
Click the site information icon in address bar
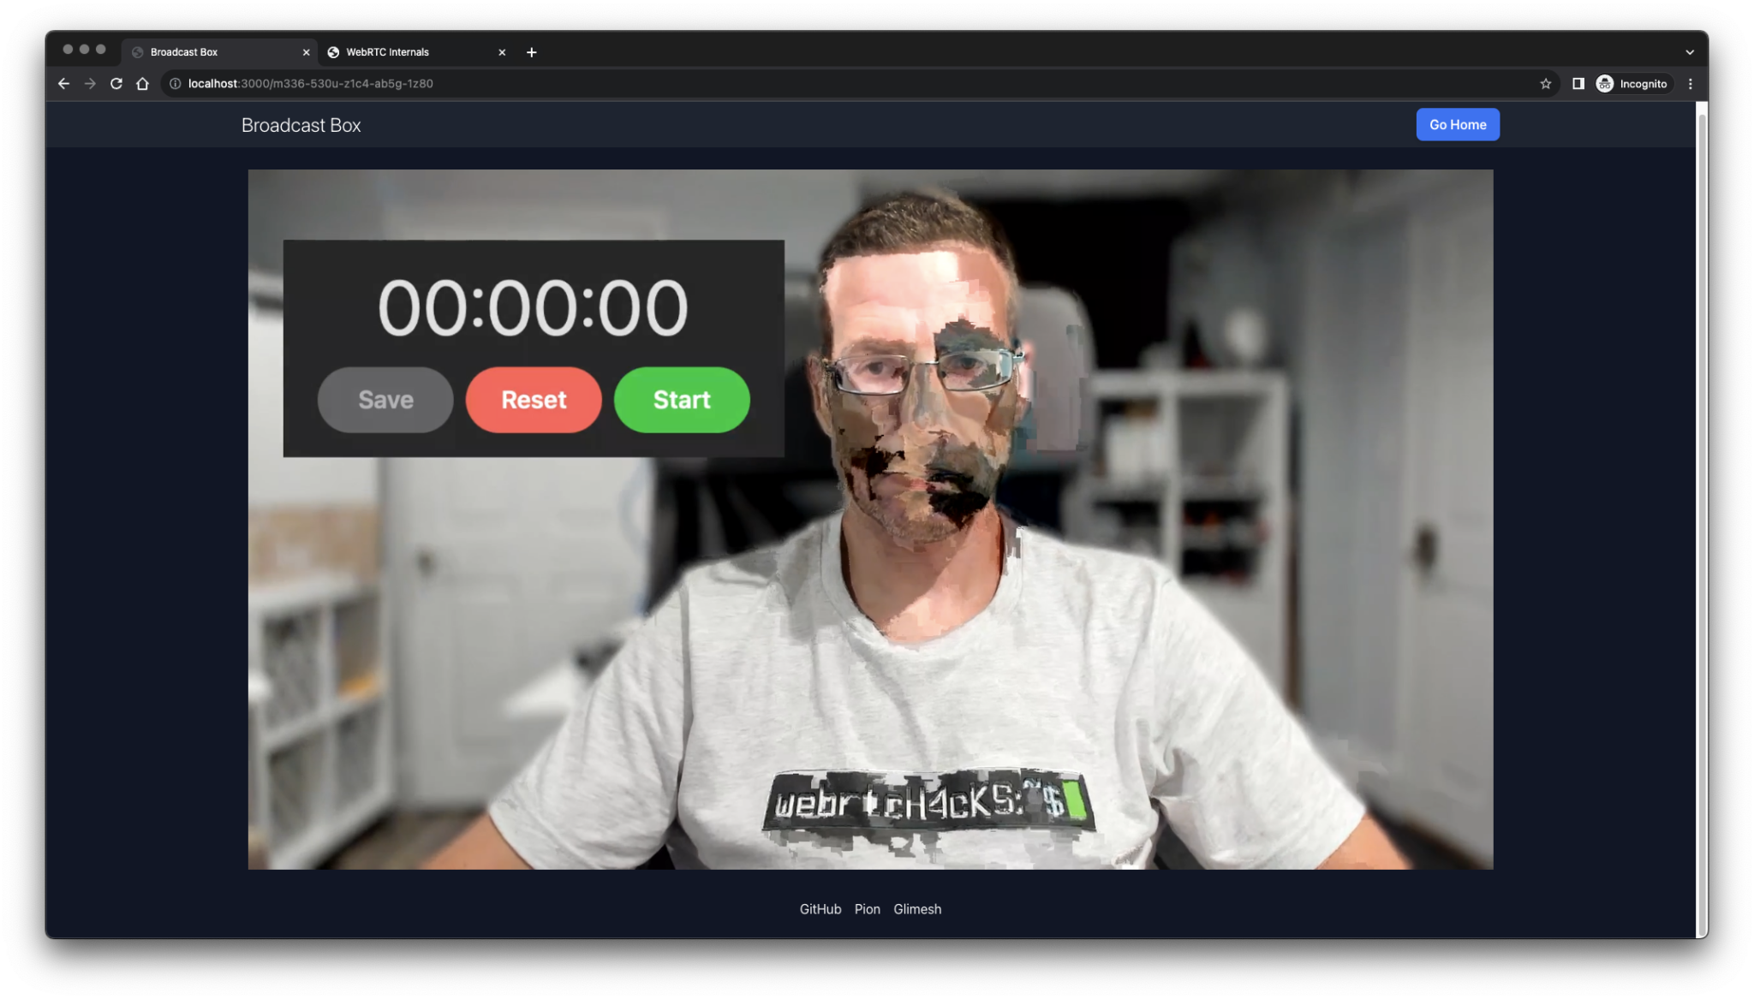174,83
